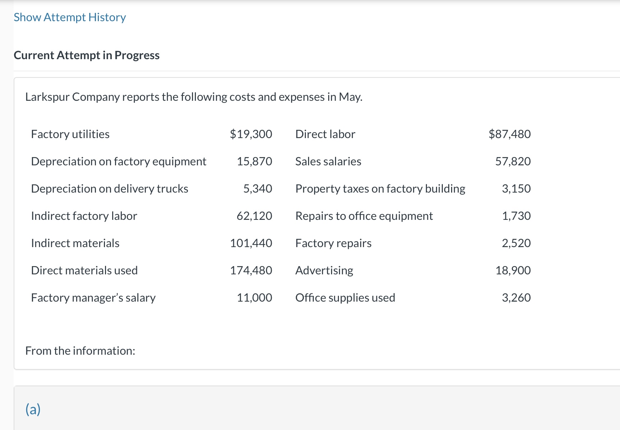Select the Depreciation on factory equipment label
The width and height of the screenshot is (620, 430).
coord(119,161)
